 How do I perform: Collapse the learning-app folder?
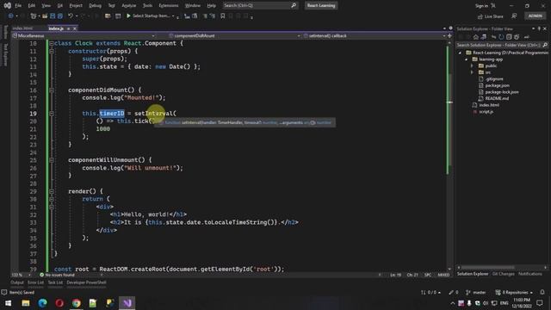[467, 59]
